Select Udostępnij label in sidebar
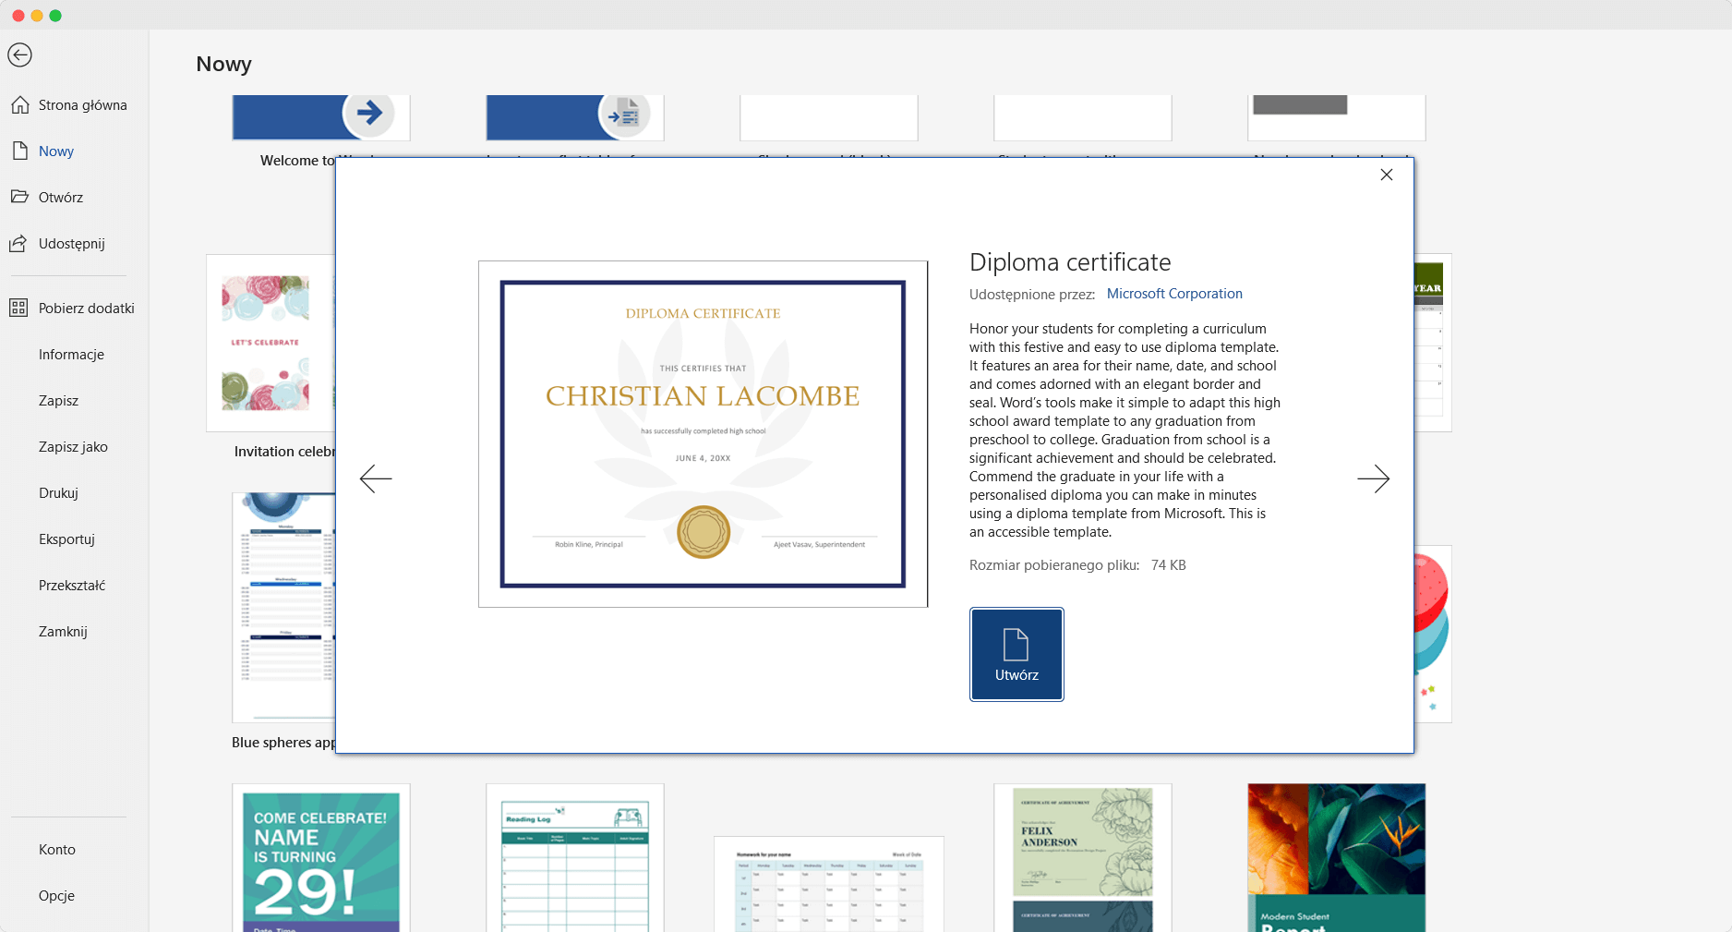 (x=72, y=244)
